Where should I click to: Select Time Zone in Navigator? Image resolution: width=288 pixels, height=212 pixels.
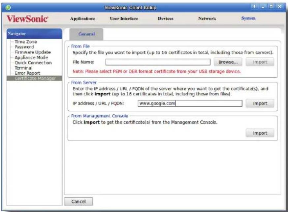26,42
